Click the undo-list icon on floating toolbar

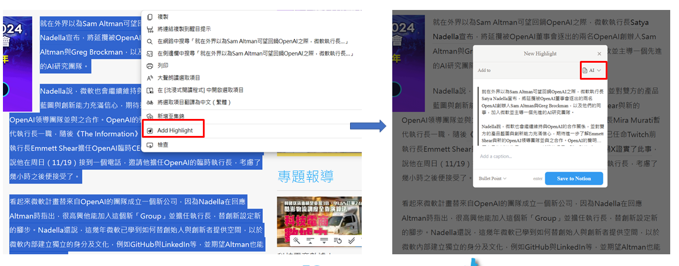(338, 240)
